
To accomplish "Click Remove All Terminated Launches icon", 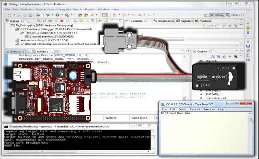I will click(39, 21).
